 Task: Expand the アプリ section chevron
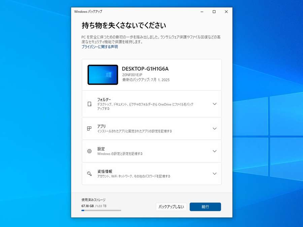click(x=214, y=128)
